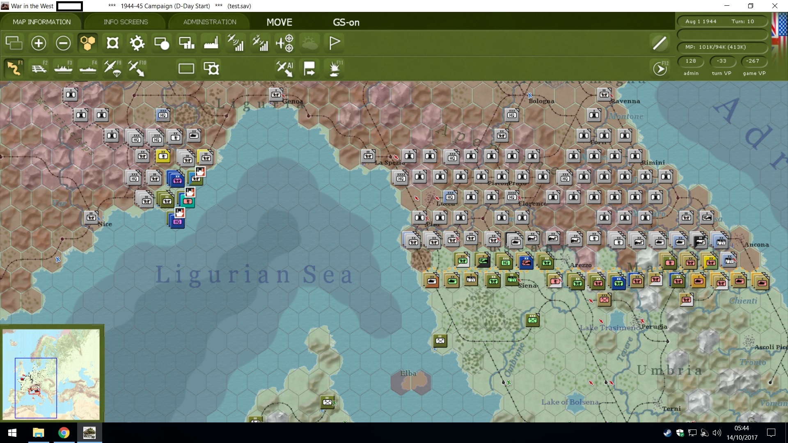
Task: Click the Europe minimap overview
Action: tap(51, 374)
